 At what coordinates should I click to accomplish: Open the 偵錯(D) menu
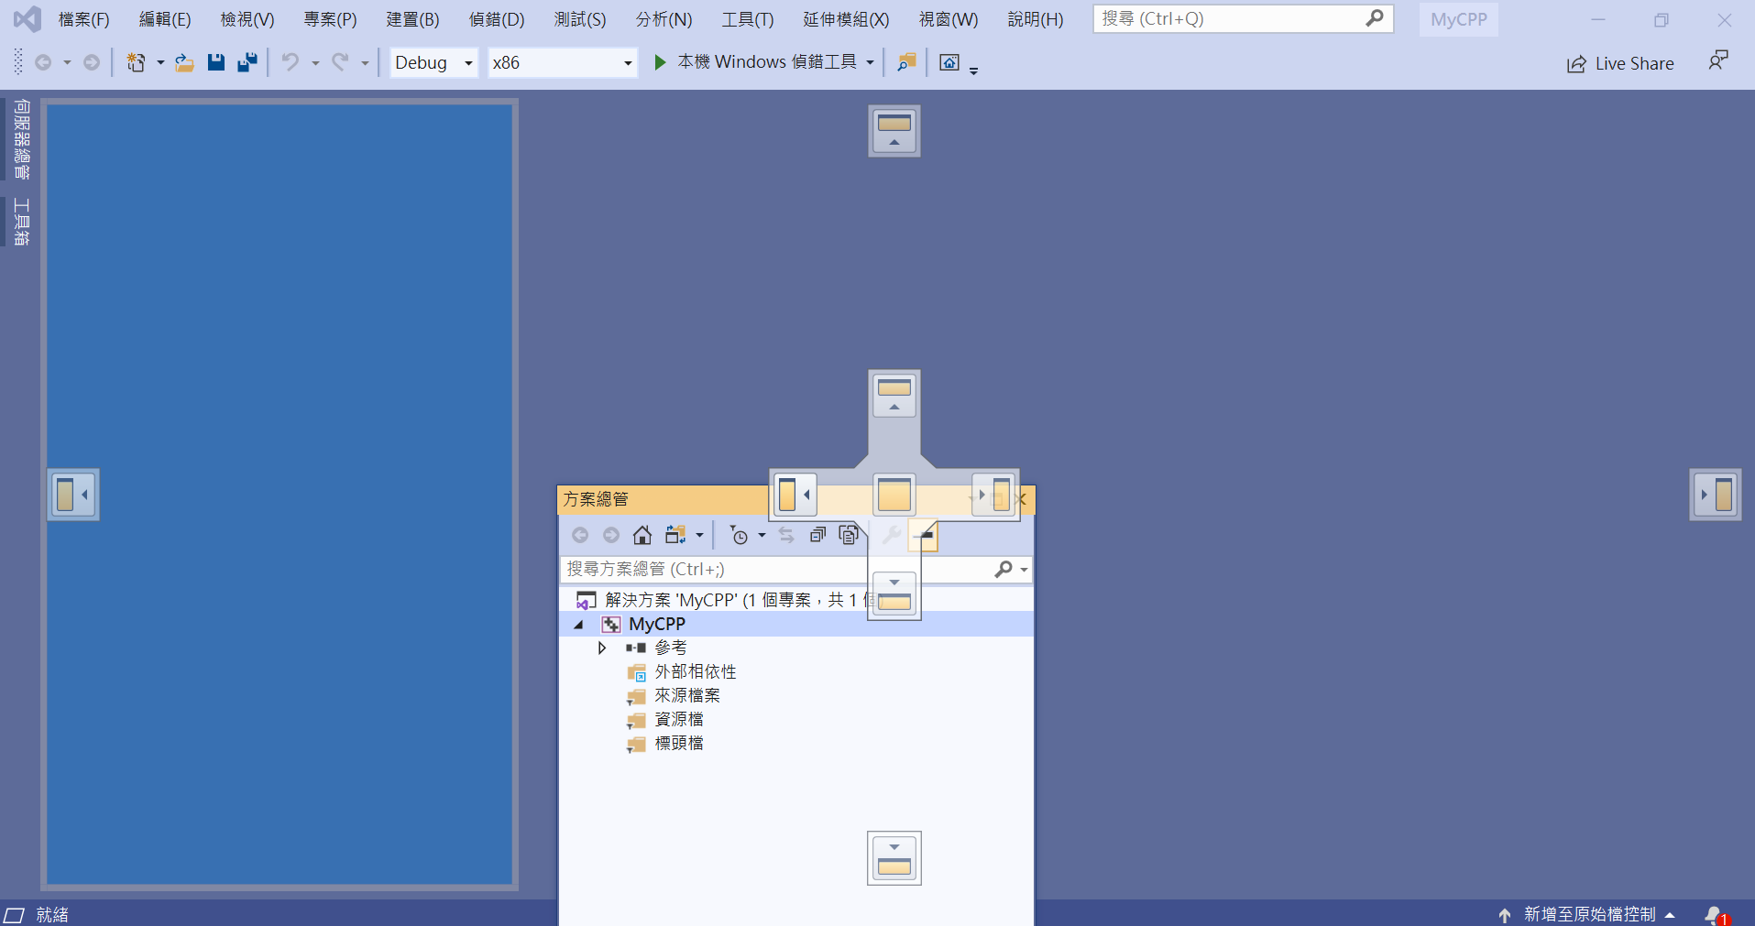point(496,19)
